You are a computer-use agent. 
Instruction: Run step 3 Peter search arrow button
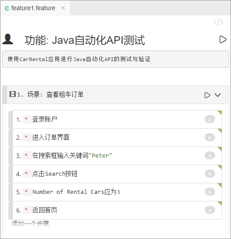210,155
